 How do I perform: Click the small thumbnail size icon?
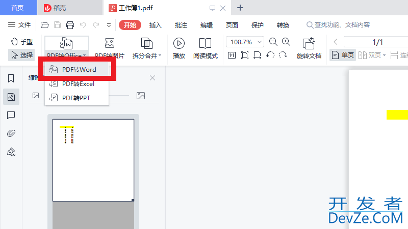click(36, 96)
